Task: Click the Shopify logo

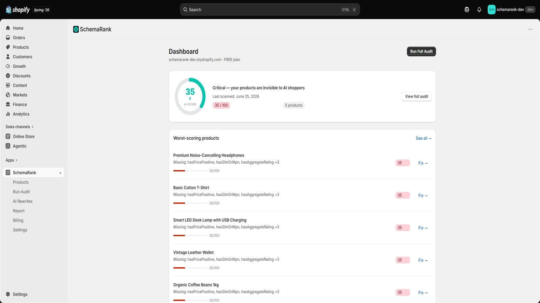Action: (18, 10)
